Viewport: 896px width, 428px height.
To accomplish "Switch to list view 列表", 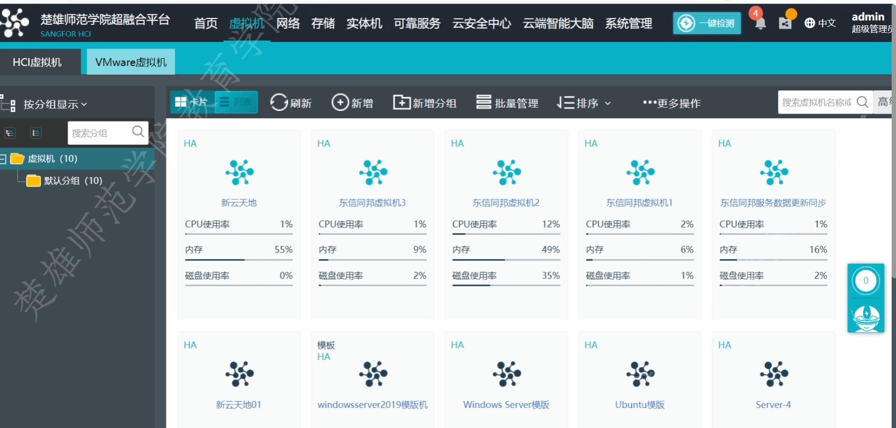I will (236, 102).
